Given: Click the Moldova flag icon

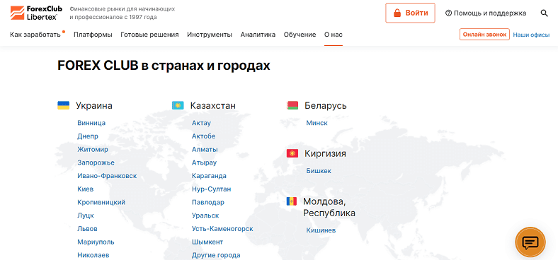Looking at the screenshot, I should click(292, 201).
